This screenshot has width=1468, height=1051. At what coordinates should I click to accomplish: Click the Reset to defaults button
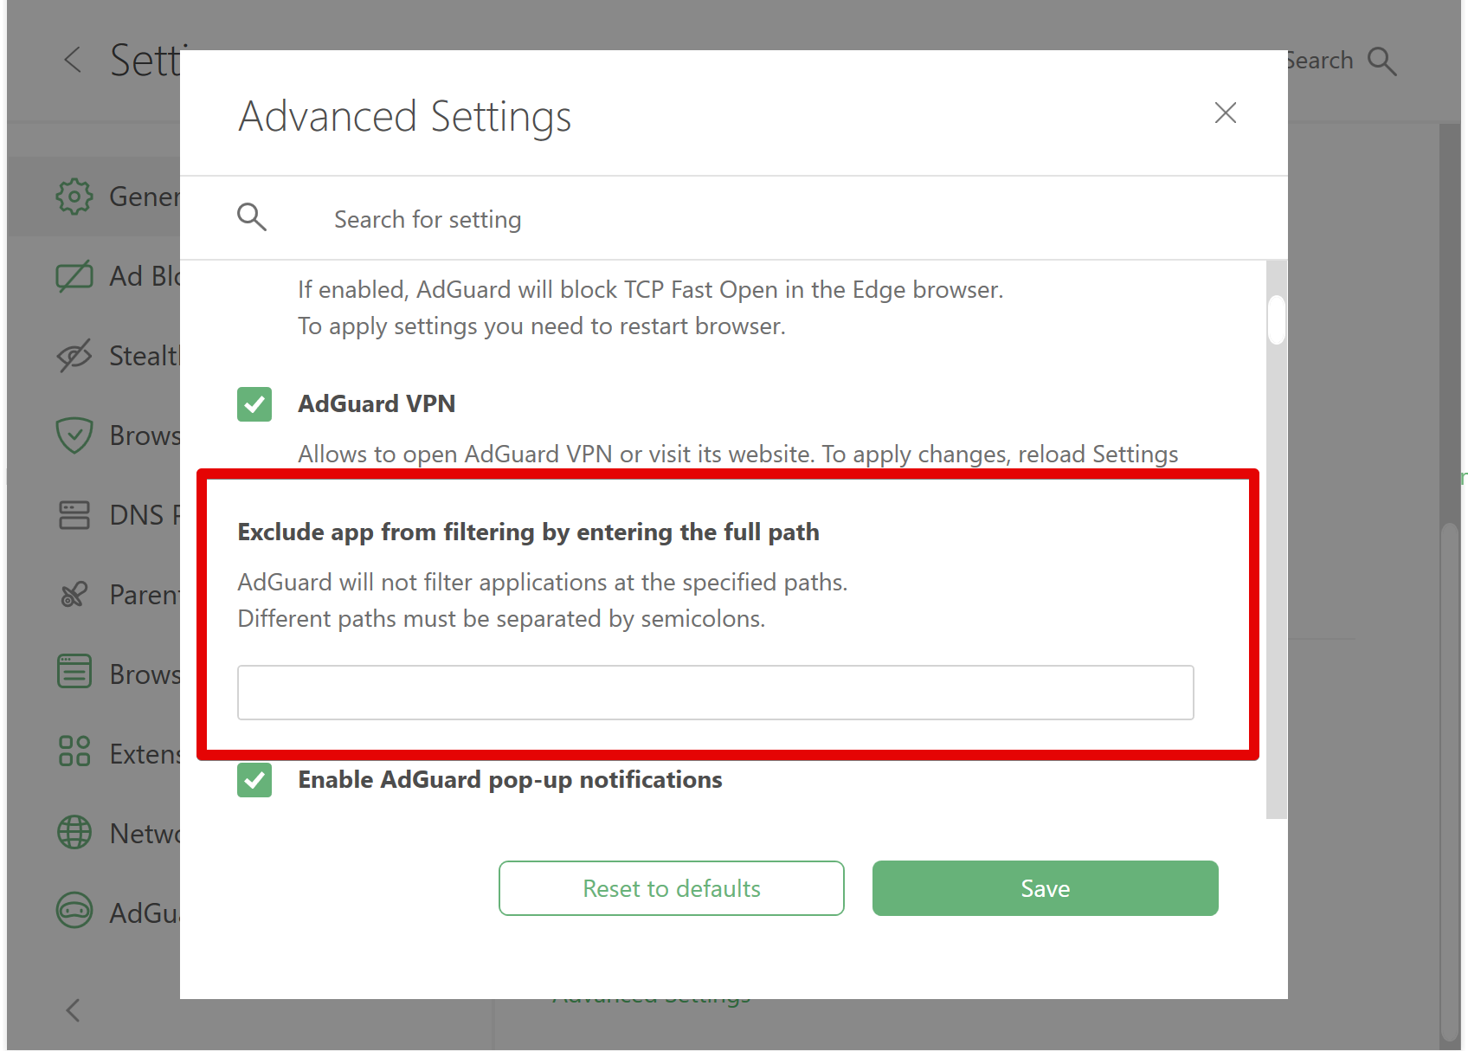tap(671, 888)
